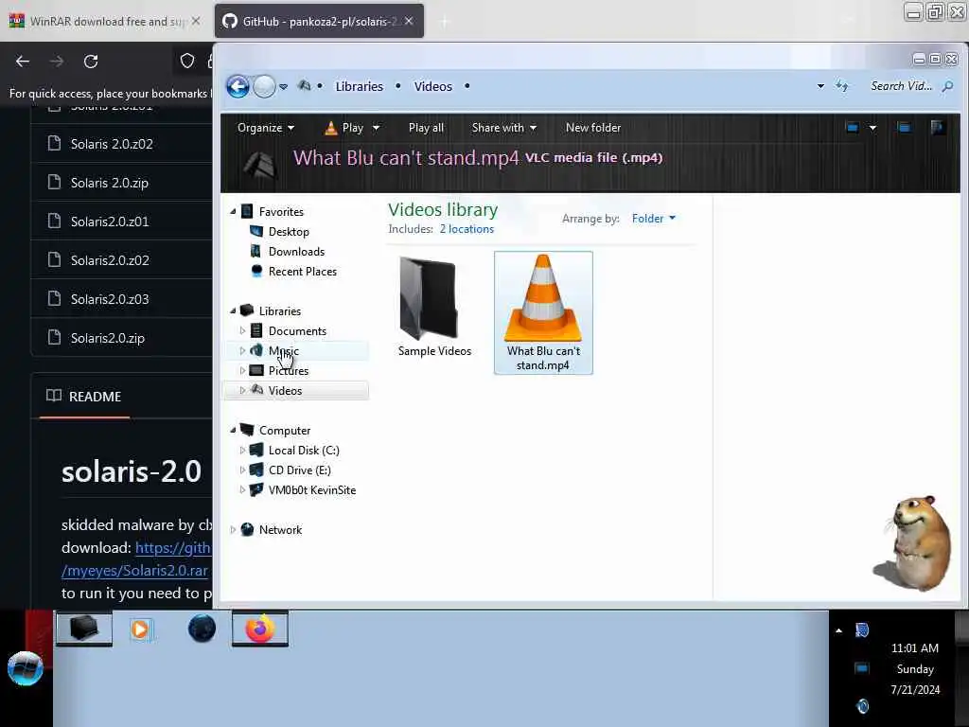Open the view options dropdown arrow
The height and width of the screenshot is (727, 969).
tap(872, 128)
